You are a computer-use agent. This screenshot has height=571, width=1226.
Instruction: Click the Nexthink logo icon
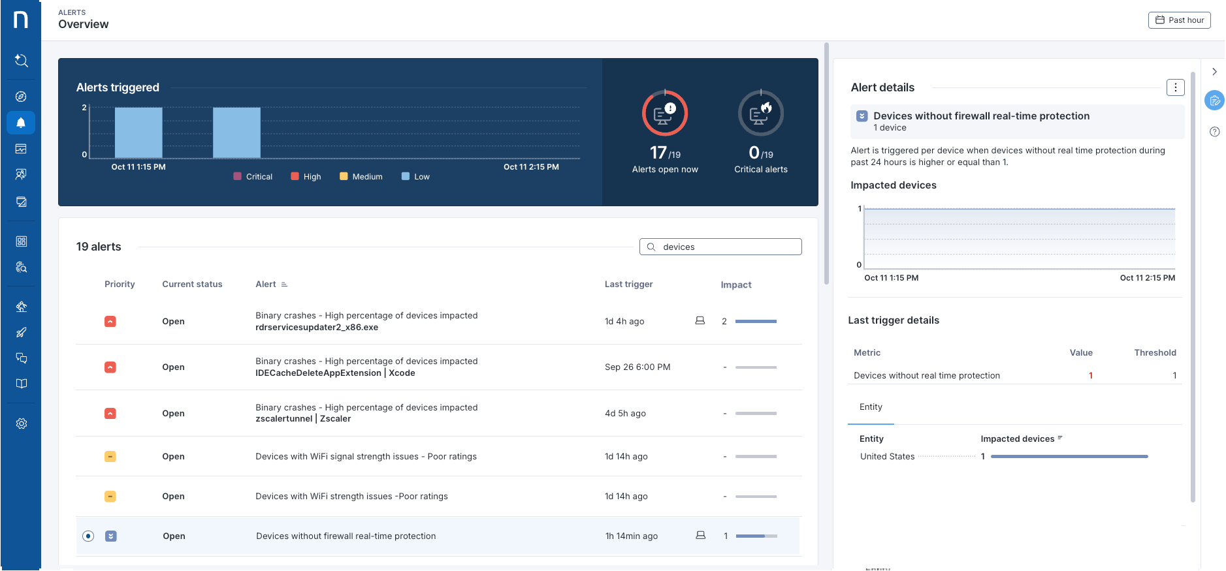[x=21, y=20]
